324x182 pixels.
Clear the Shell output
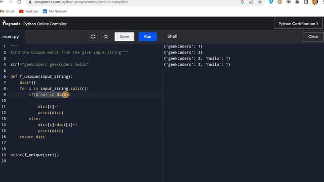[313, 36]
